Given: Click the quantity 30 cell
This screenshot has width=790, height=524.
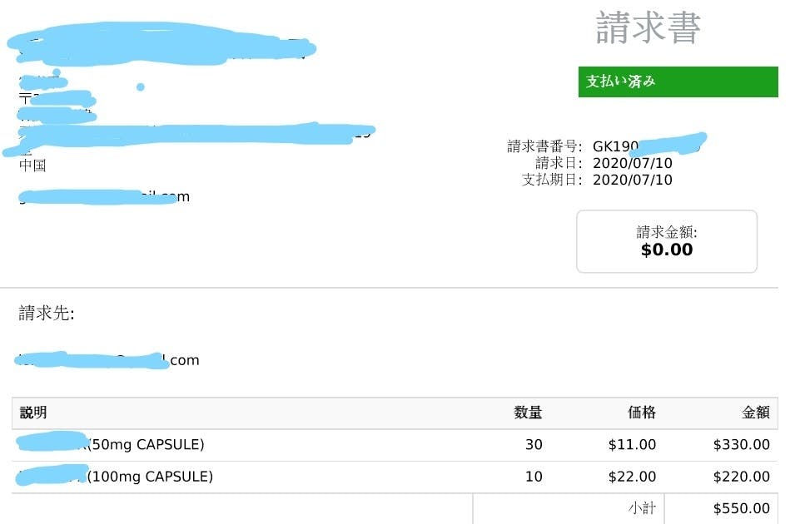Looking at the screenshot, I should coord(534,445).
